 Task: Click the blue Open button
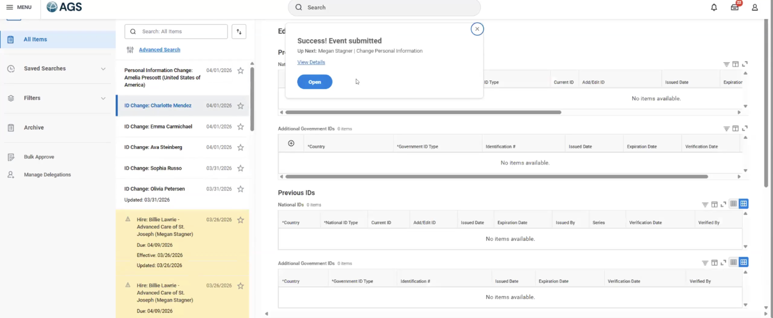coord(314,82)
